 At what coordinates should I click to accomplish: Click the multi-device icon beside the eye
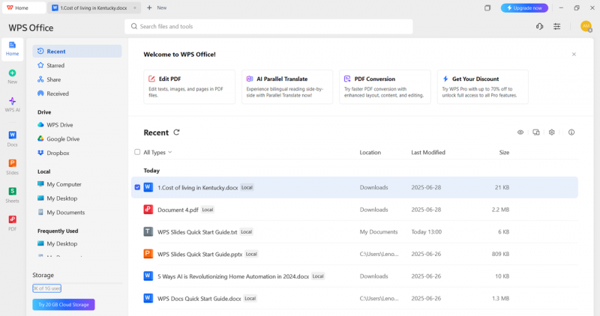536,133
